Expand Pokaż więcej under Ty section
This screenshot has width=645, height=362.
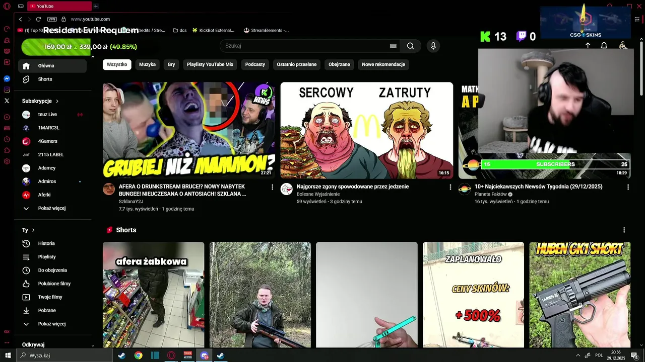tap(52, 324)
